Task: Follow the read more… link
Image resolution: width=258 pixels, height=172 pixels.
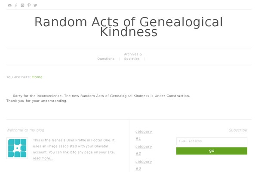Action: click(x=43, y=158)
